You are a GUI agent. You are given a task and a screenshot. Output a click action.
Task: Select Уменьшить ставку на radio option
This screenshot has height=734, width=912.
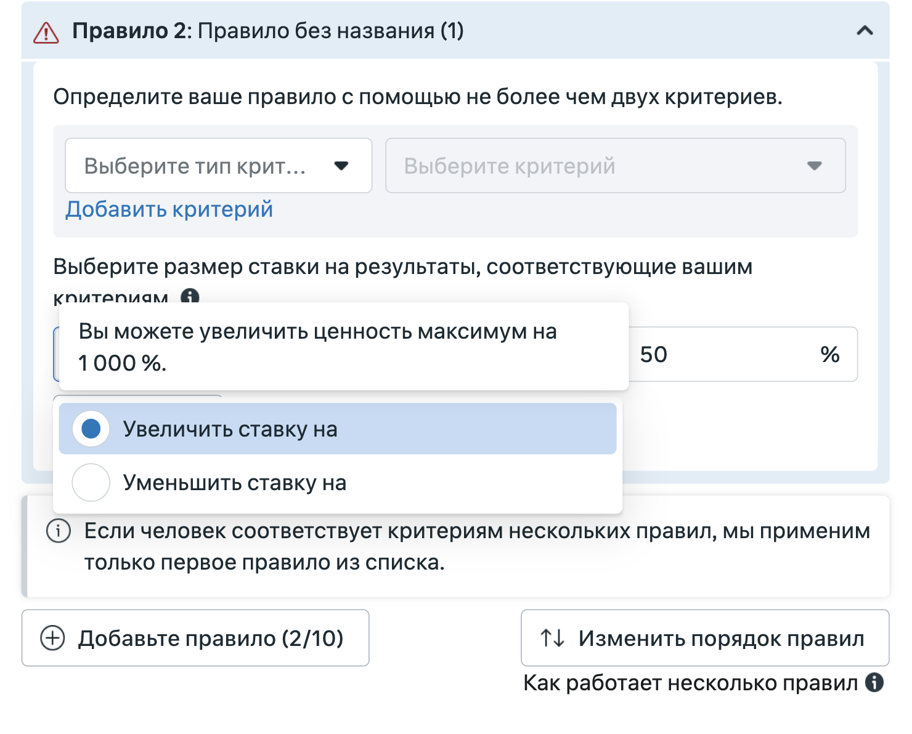338,483
